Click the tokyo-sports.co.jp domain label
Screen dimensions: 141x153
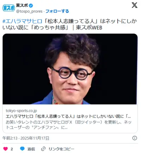tap(21, 111)
